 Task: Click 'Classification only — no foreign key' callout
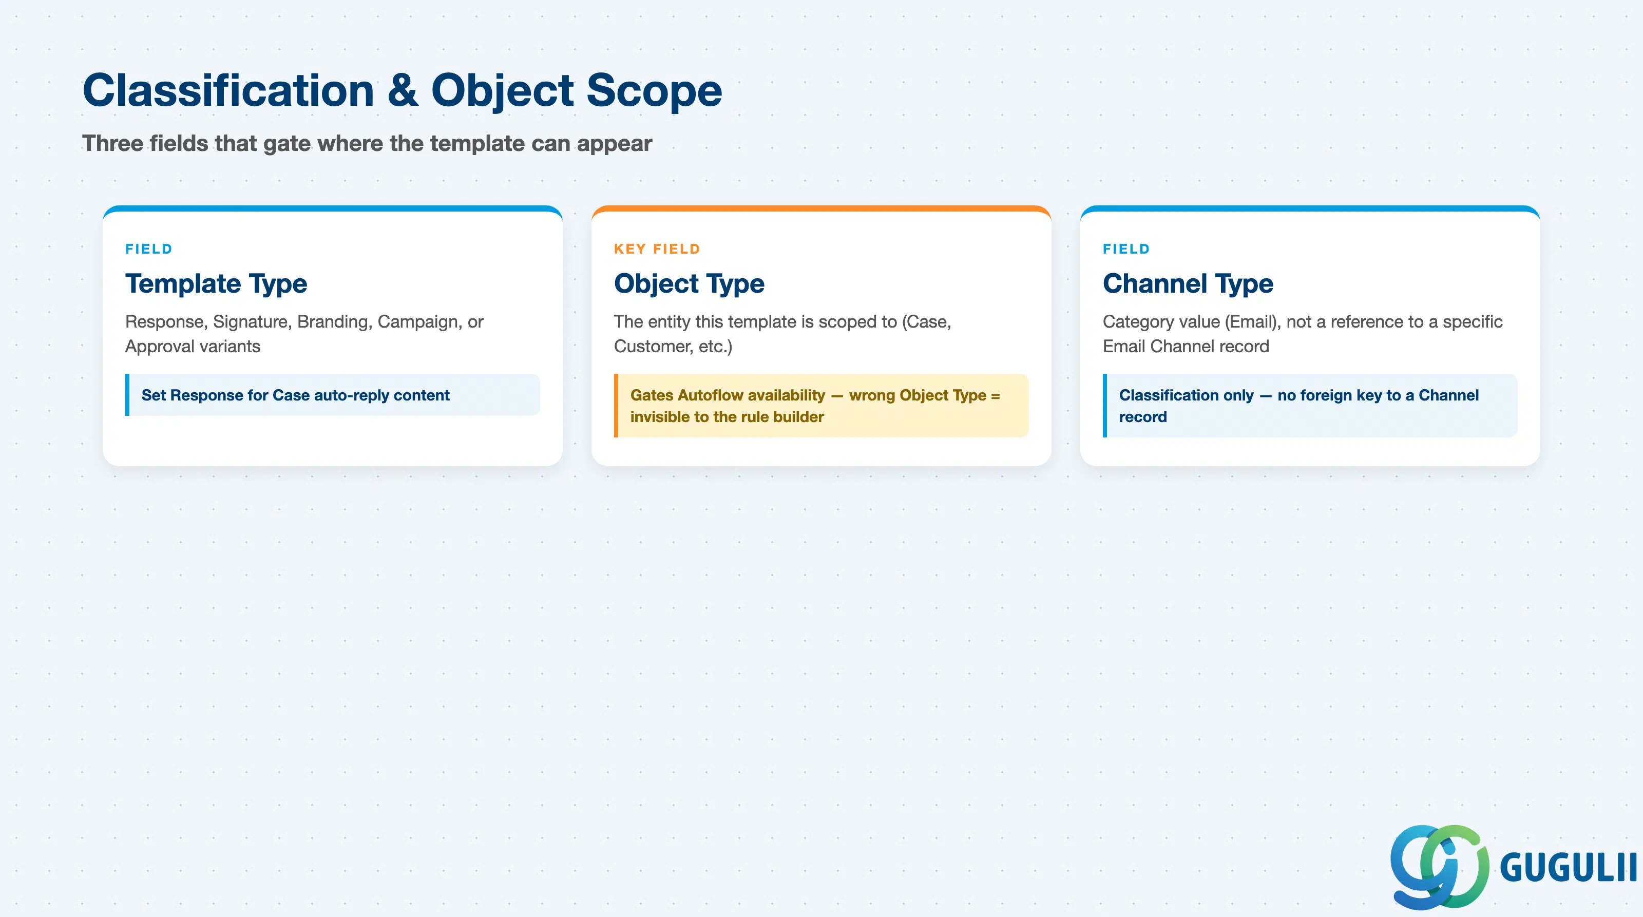coord(1309,406)
